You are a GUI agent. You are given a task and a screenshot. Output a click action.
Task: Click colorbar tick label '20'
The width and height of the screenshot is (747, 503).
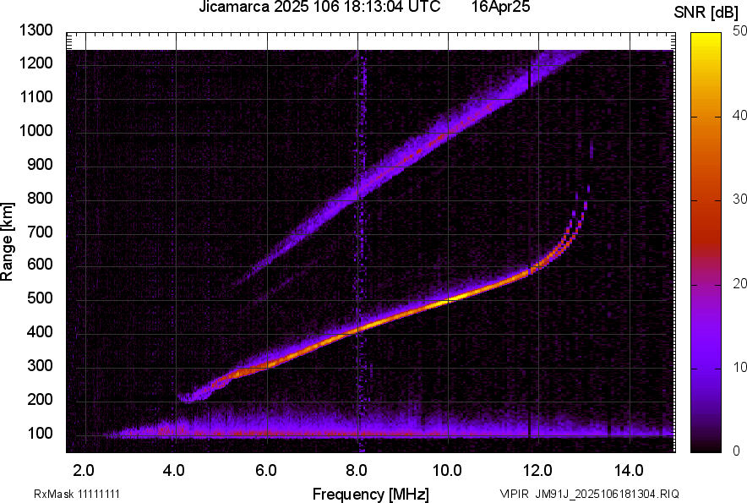point(739,284)
